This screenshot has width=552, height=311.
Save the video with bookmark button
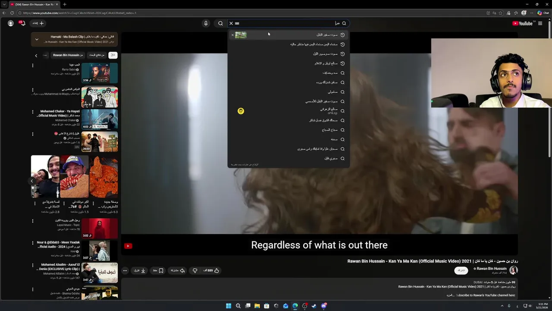tap(158, 270)
